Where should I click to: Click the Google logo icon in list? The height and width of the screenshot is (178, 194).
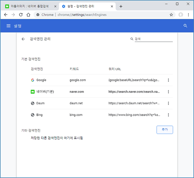(x=33, y=80)
